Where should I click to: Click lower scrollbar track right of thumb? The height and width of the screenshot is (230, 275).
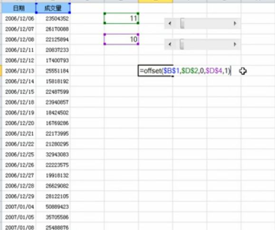tap(207, 44)
